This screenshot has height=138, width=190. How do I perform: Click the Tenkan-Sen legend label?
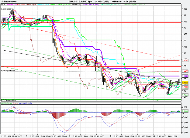click(x=12, y=5)
